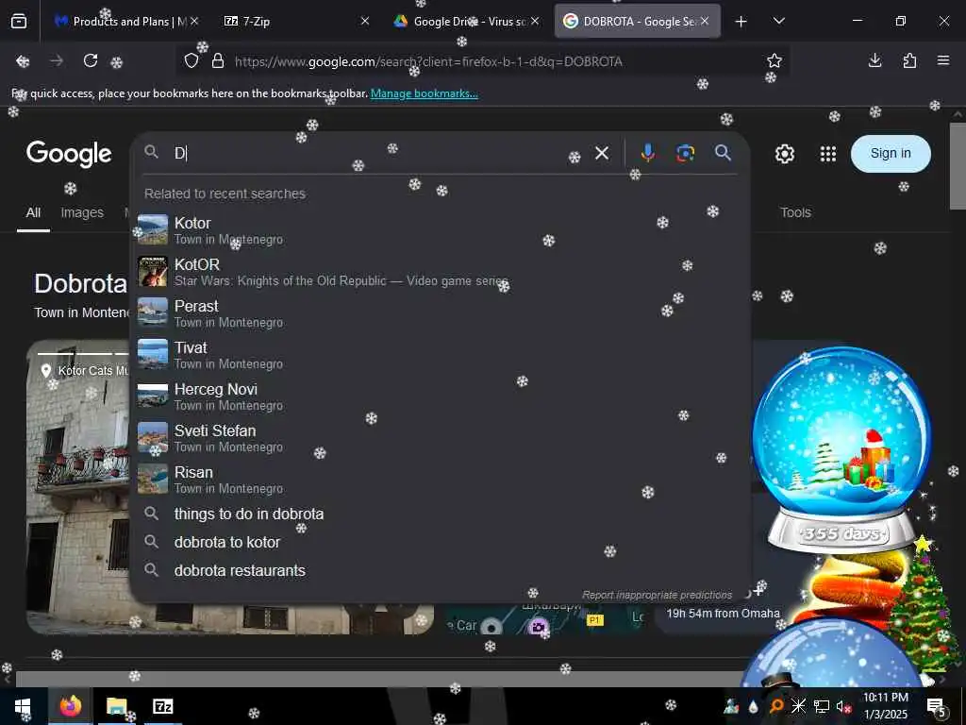Choose the KotOR video game suggestion

coord(440,272)
